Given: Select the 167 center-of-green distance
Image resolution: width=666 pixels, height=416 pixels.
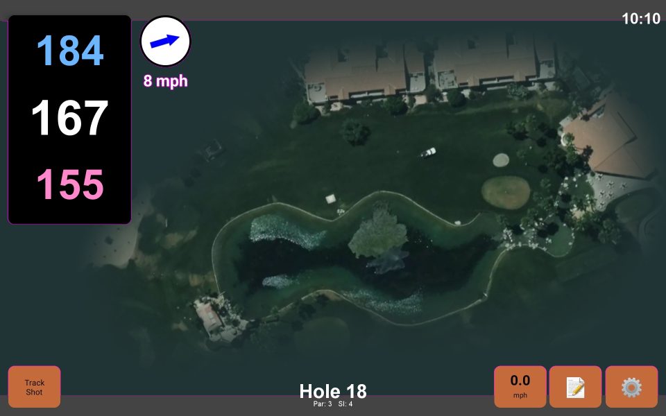Looking at the screenshot, I should [x=69, y=118].
